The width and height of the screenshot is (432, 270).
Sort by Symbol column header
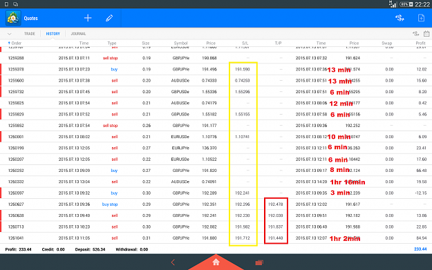(x=180, y=43)
